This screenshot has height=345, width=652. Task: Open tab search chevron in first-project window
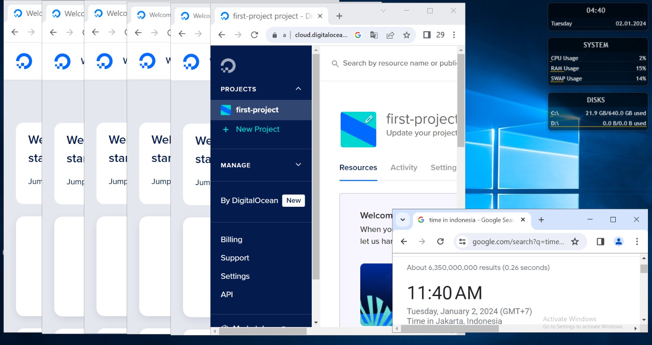[x=383, y=11]
